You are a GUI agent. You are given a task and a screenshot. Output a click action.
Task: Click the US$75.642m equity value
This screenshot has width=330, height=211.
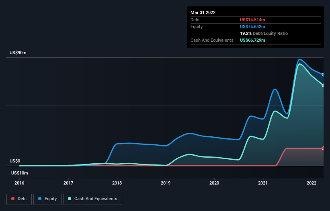tap(252, 26)
